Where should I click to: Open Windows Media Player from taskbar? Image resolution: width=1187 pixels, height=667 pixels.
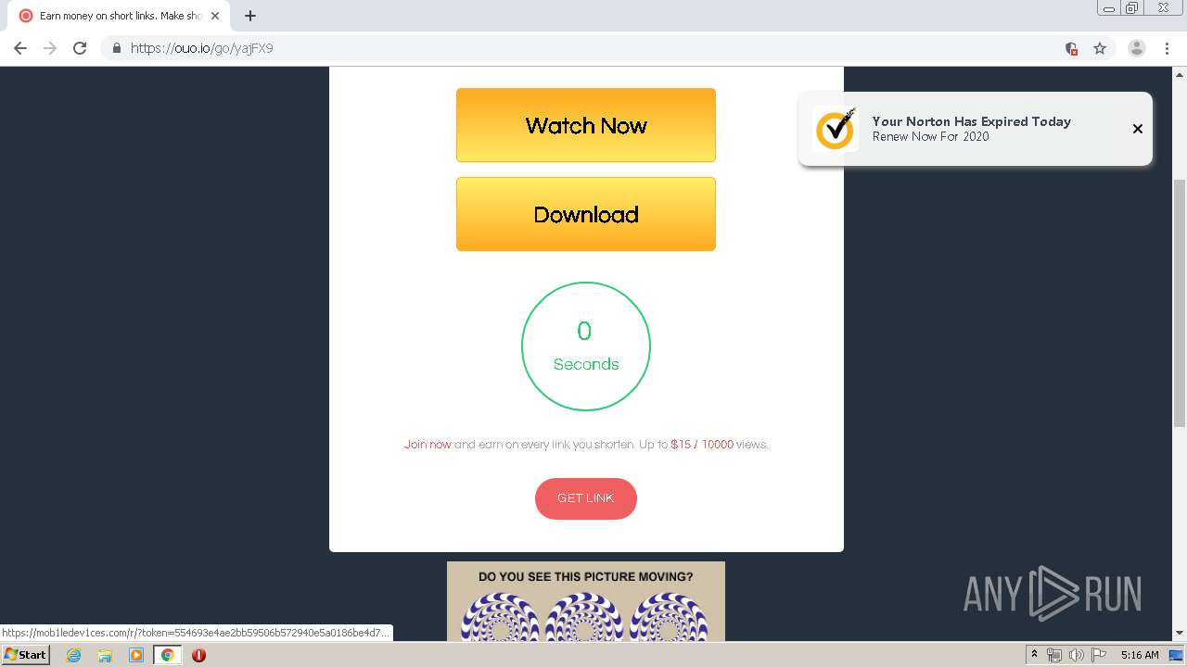point(136,655)
